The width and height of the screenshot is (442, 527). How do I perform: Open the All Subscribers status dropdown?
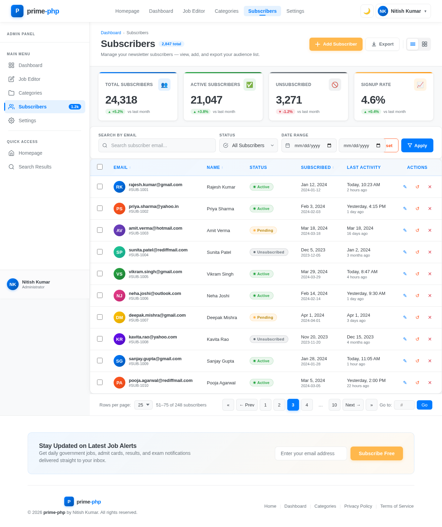coord(249,145)
